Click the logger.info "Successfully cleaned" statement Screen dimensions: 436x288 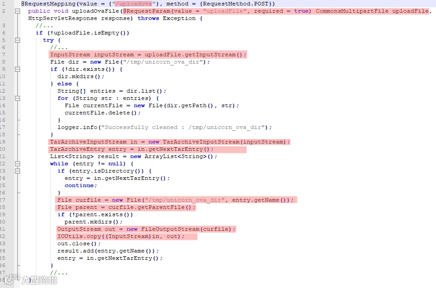pos(165,127)
